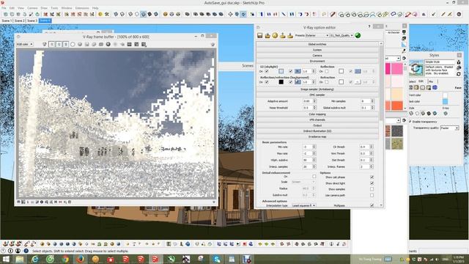
Task: Expand the Color mapping rollout
Action: point(317,114)
